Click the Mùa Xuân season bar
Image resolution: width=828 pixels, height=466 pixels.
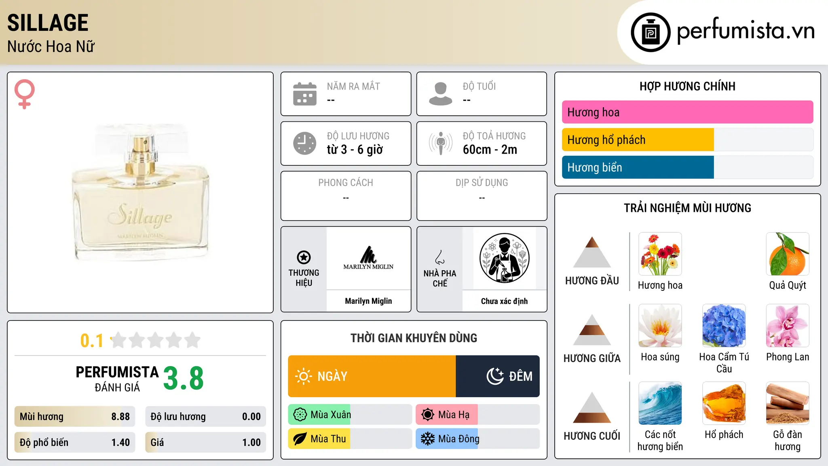[x=350, y=415]
